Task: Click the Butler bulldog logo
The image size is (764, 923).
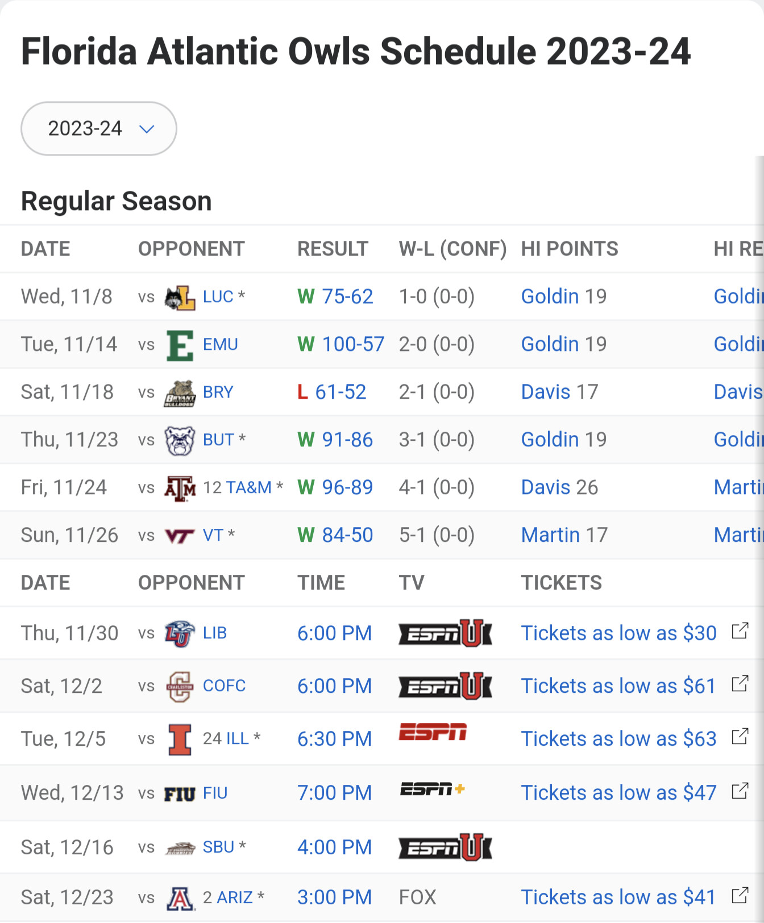Action: pos(180,440)
